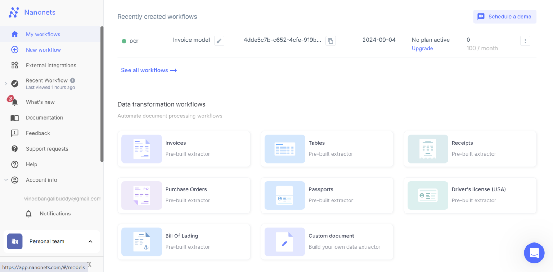Select the Receipts extractor title
Viewport: 553px width, 272px height.
pyautogui.click(x=462, y=143)
